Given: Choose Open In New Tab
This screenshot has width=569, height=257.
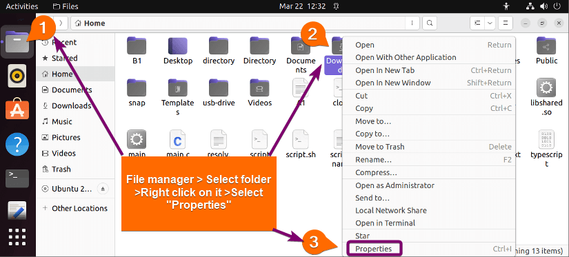Looking at the screenshot, I should [x=428, y=70].
